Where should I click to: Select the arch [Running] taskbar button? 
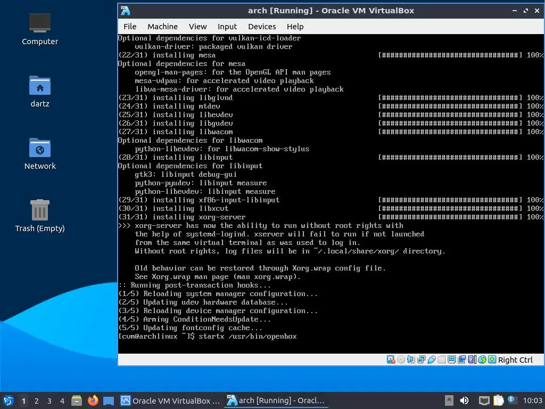[276, 400]
